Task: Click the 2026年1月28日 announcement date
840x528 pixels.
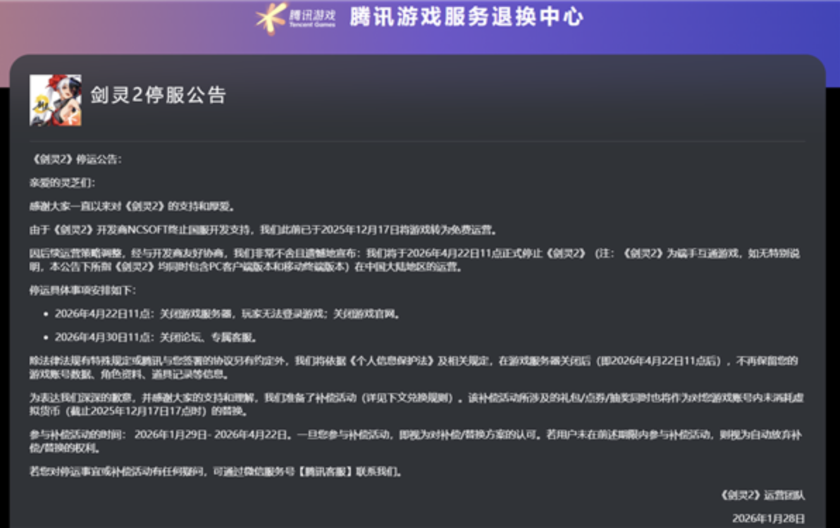Action: click(x=768, y=518)
